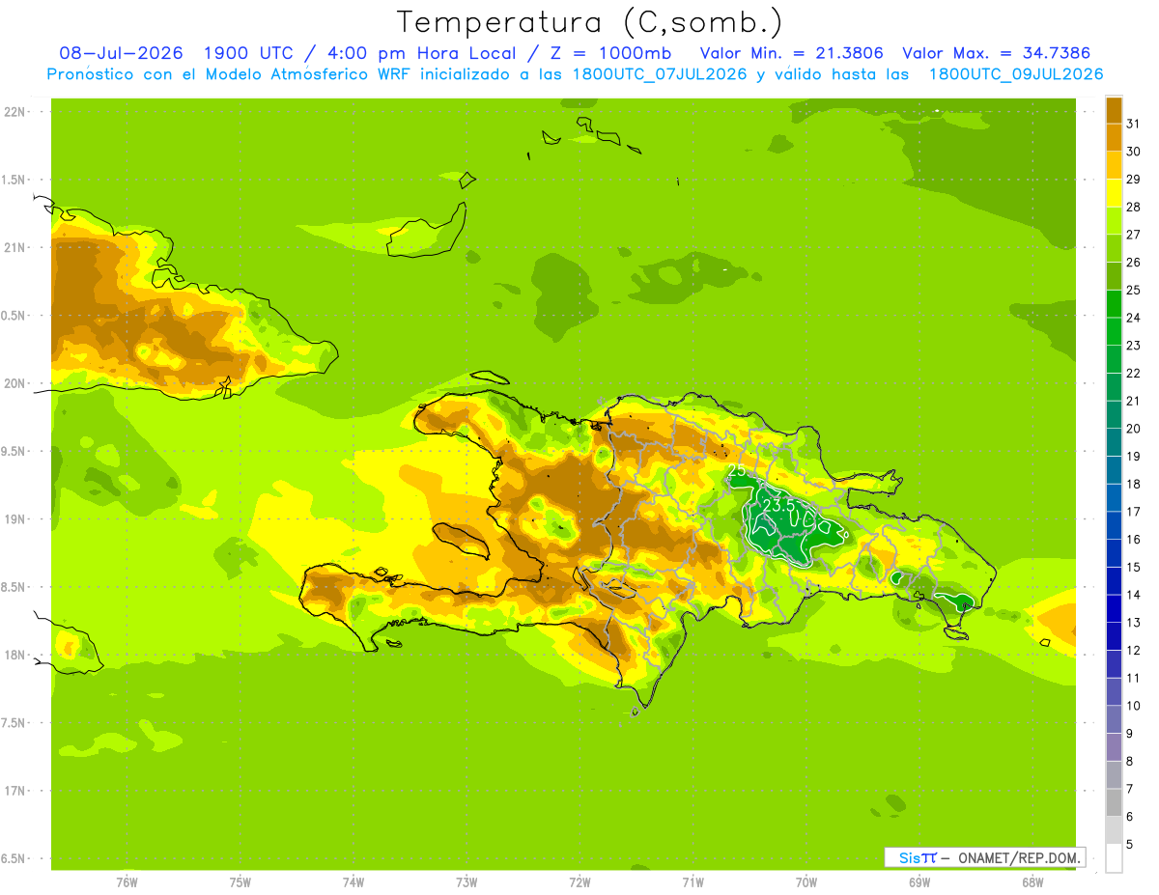Click latitude label '17N'

(x=14, y=791)
